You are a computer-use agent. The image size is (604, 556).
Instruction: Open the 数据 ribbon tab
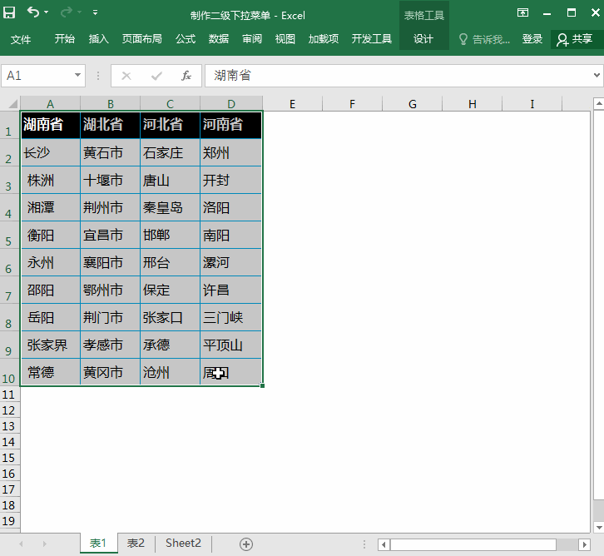(219, 39)
